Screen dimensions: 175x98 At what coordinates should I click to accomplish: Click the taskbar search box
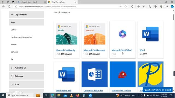pos(25,95)
